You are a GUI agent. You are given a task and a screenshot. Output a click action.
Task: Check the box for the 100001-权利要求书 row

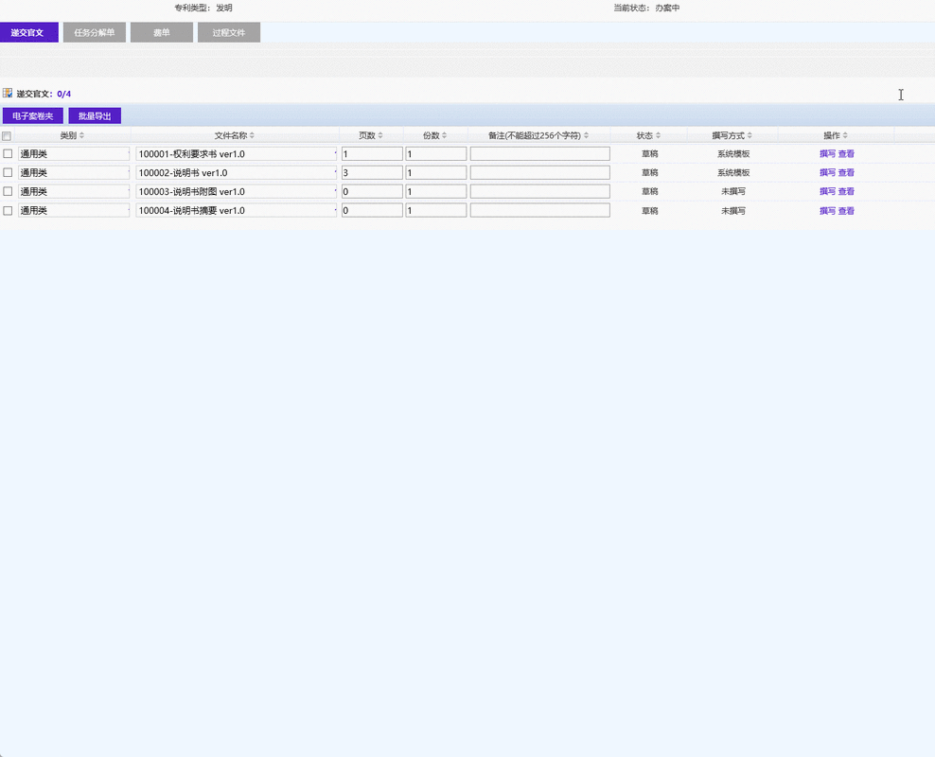(x=8, y=153)
